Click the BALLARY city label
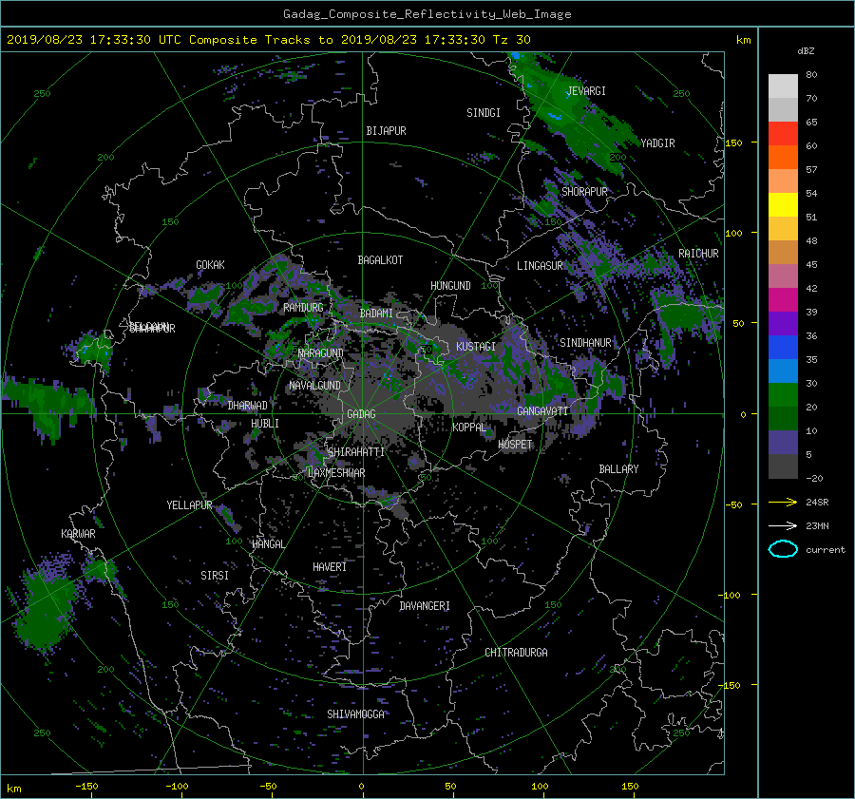The width and height of the screenshot is (855, 799). (x=618, y=469)
